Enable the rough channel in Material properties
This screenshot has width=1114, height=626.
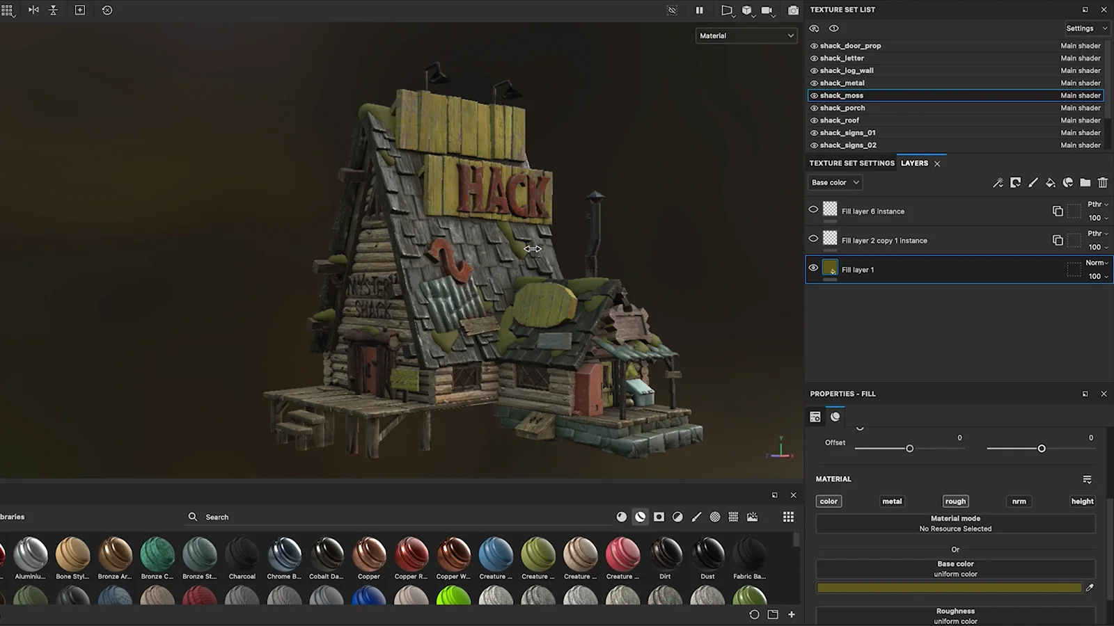[x=955, y=501]
